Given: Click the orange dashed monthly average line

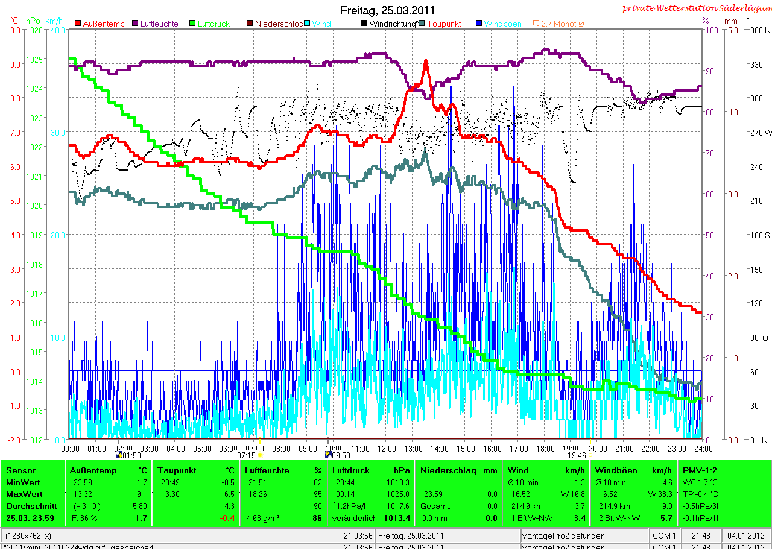Looking at the screenshot, I should click(x=386, y=279).
